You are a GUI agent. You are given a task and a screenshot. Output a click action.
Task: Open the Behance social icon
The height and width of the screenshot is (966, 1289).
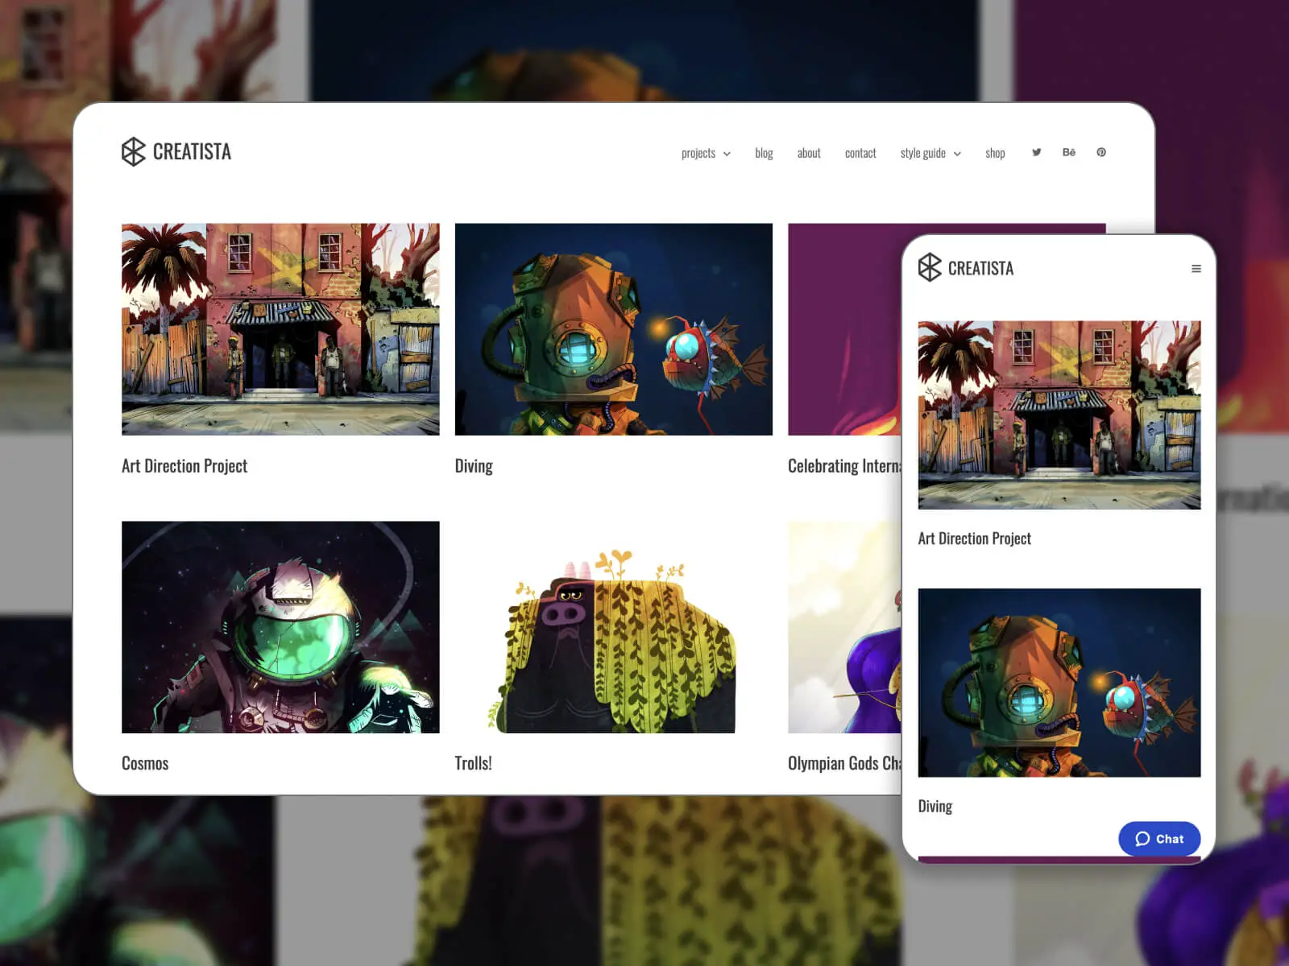1069,152
